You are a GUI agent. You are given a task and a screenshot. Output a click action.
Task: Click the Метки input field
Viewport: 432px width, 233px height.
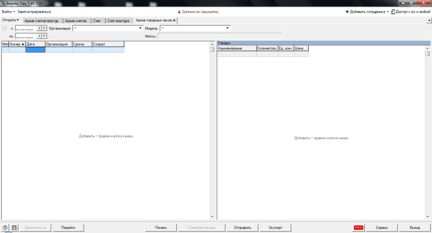220,36
